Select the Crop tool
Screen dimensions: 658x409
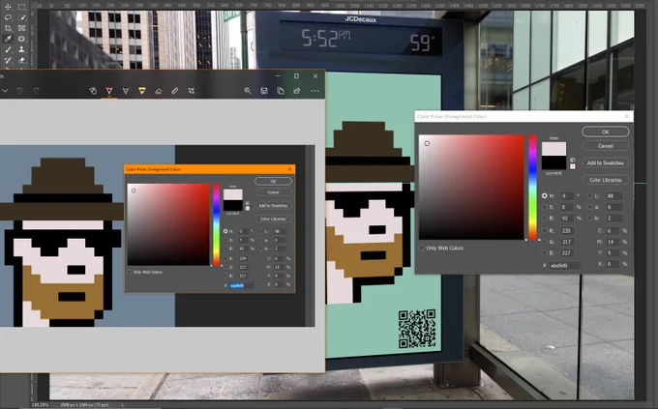point(8,28)
